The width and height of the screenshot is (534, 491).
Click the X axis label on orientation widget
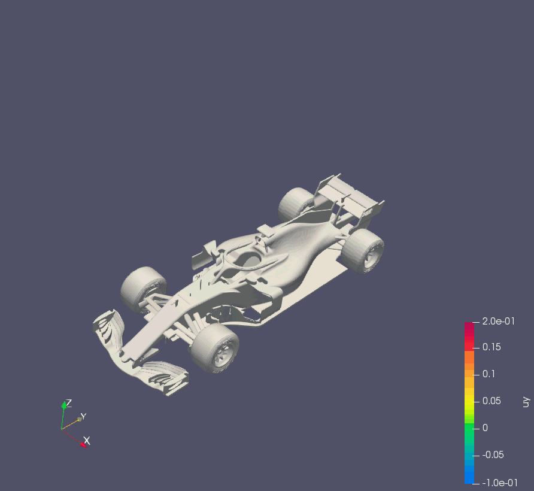click(87, 441)
